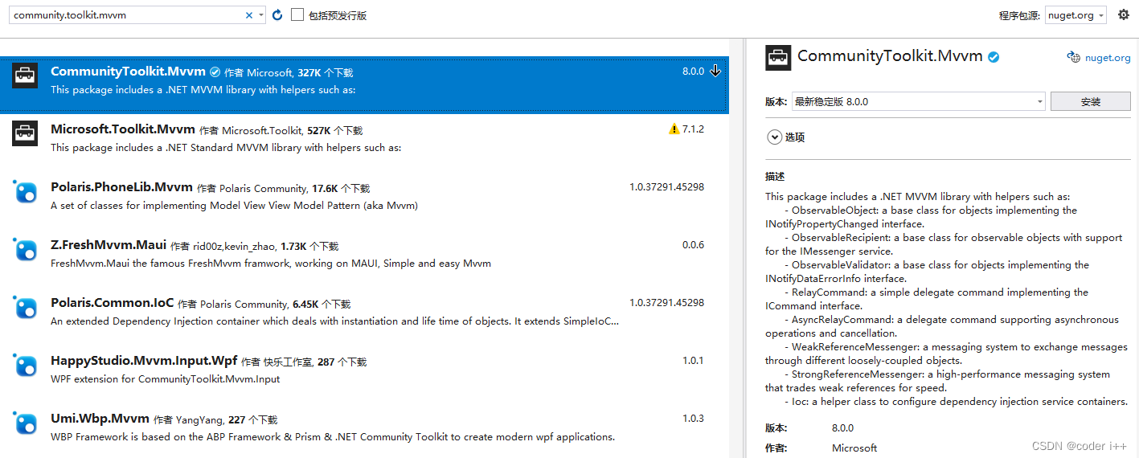Click the 程序包源 label

coord(1019,16)
